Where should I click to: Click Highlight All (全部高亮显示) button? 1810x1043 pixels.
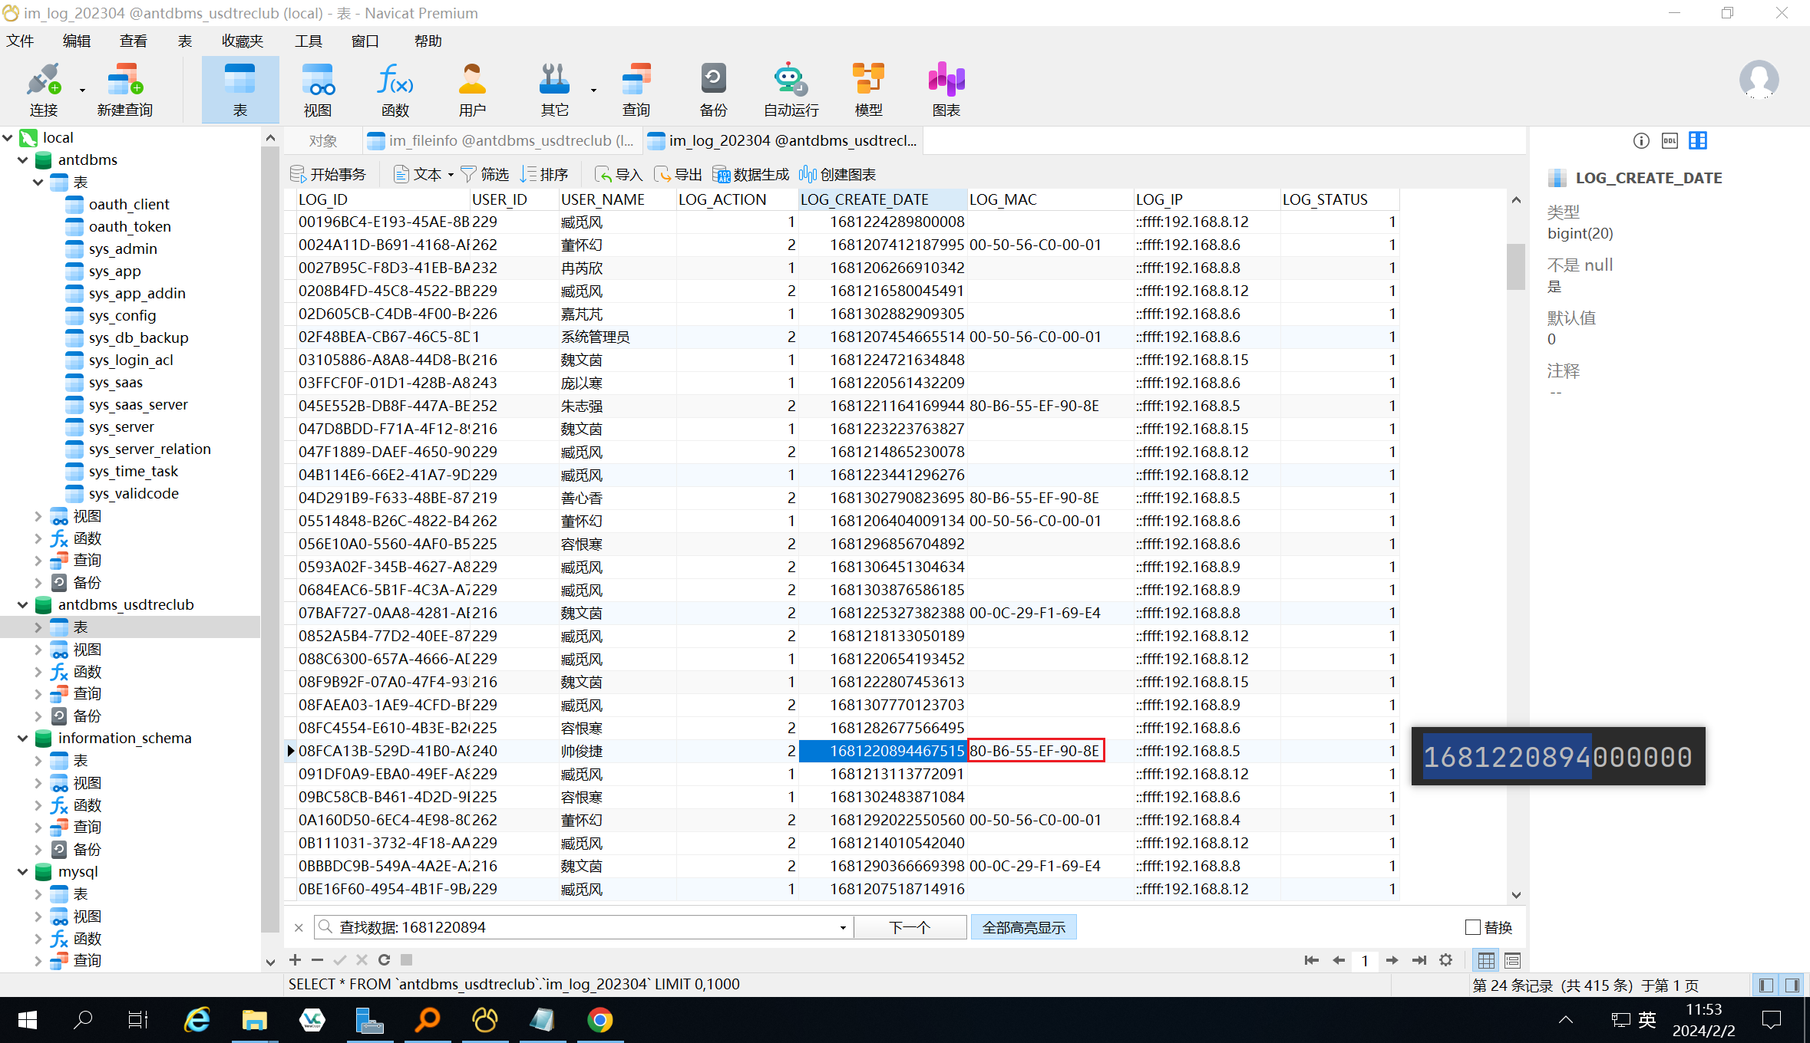[1024, 927]
